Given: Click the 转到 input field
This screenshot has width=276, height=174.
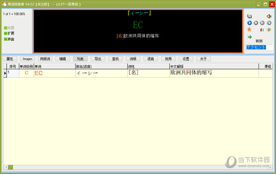Looking at the screenshot, I should 259,47.
